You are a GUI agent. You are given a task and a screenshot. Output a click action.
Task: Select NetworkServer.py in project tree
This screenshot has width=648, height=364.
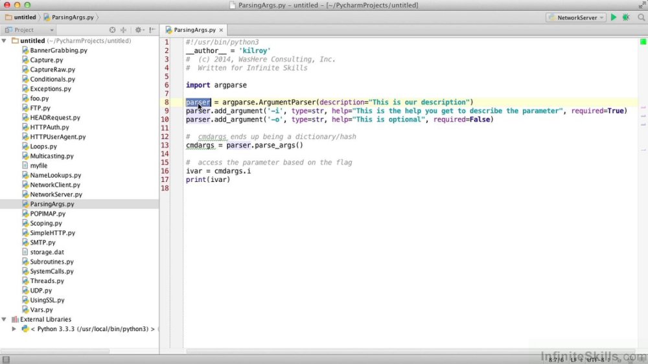56,194
